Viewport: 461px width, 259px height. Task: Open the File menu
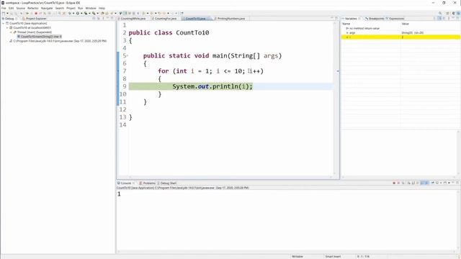pos(4,8)
